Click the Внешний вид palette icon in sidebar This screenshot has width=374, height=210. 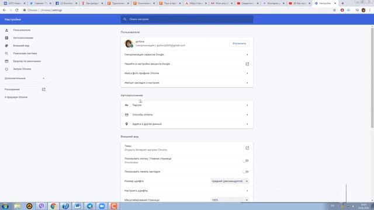(x=6, y=45)
